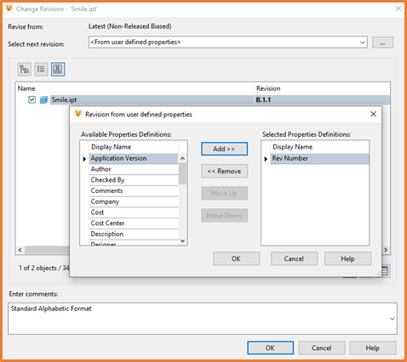Image resolution: width=407 pixels, height=362 pixels.
Task: Click Display Name header in available list
Action: 134,147
